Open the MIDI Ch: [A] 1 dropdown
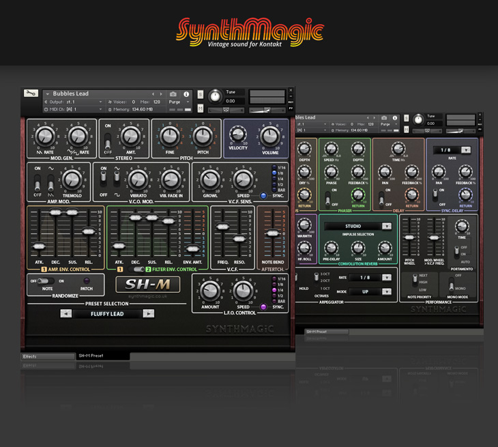The height and width of the screenshot is (447, 498). pos(101,109)
